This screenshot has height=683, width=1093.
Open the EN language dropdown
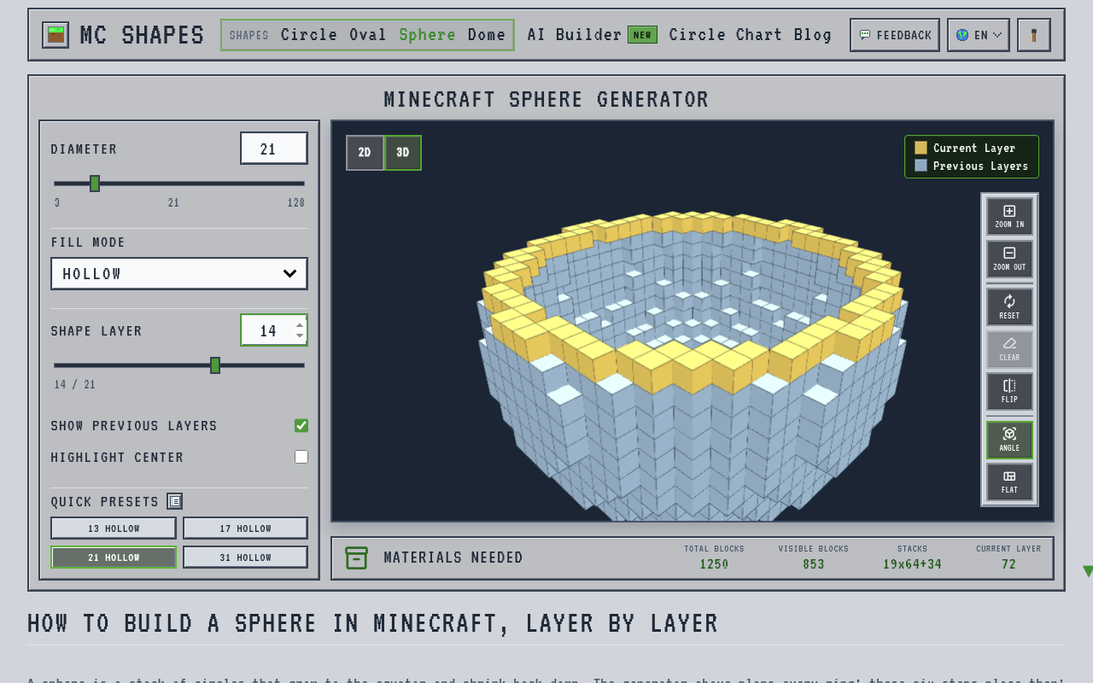pyautogui.click(x=979, y=35)
